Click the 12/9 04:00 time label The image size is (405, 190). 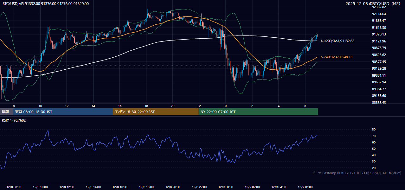(x=279, y=187)
